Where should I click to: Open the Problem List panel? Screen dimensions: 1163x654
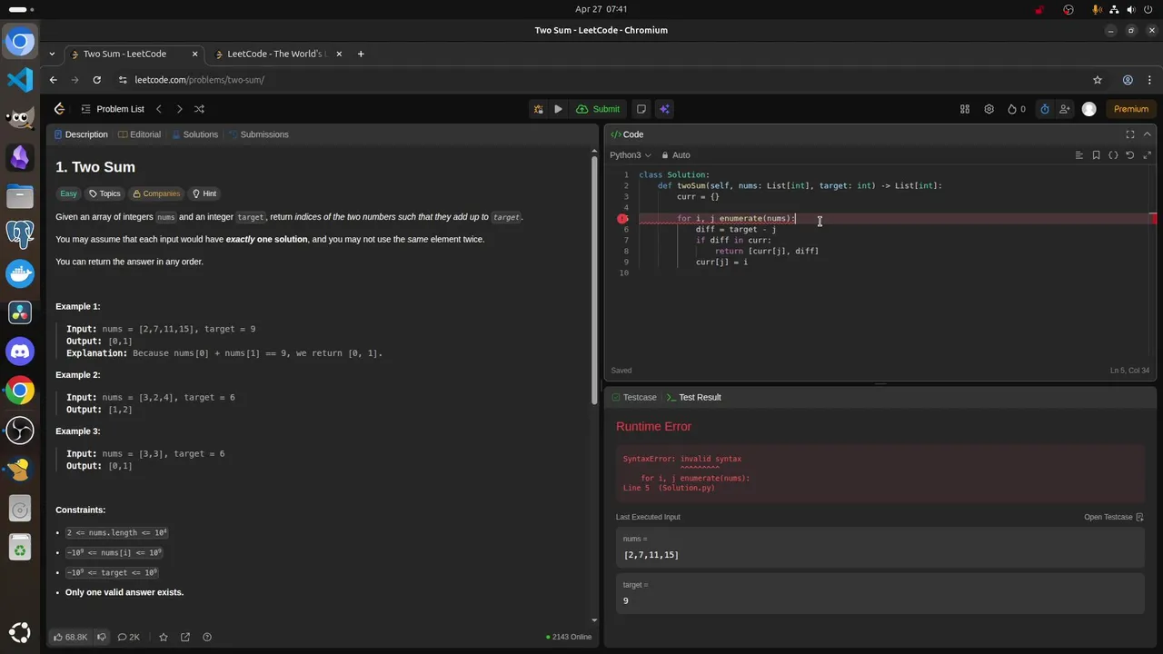click(x=113, y=109)
